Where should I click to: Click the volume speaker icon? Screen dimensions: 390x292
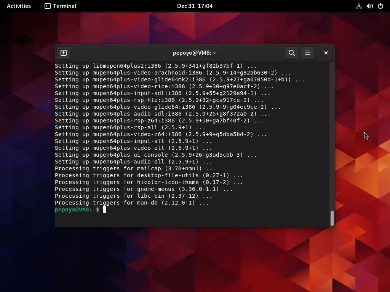click(x=369, y=6)
